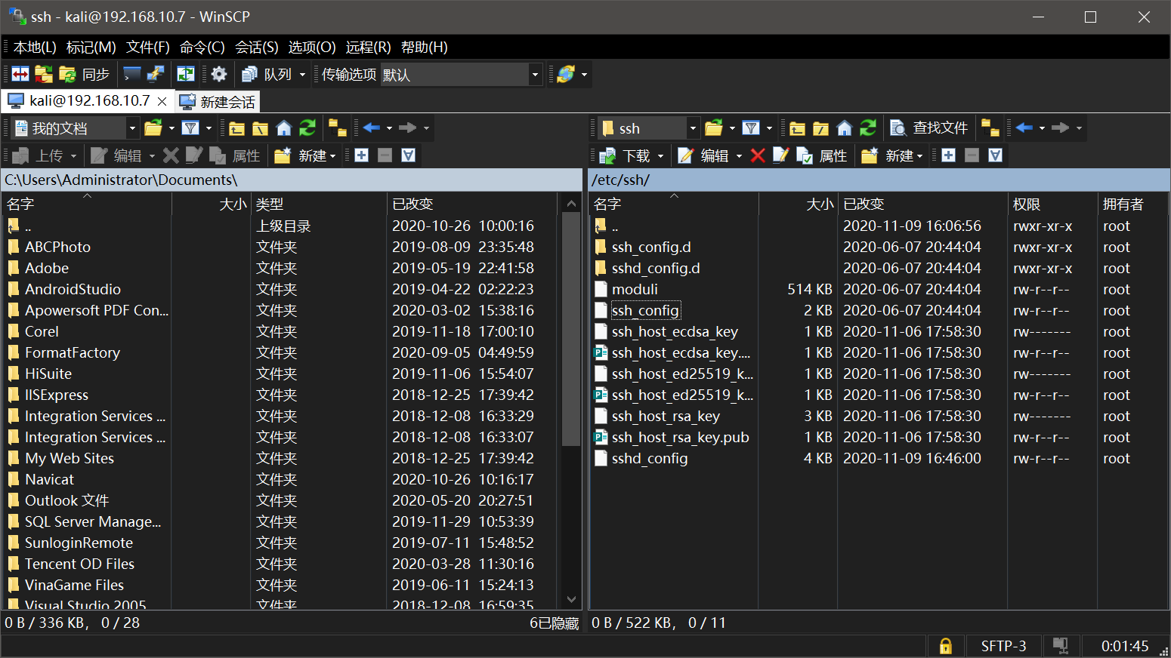Screen dimensions: 1171x658
Task: Click the Keep Remote Directory up to Date icon
Action: pos(44,74)
